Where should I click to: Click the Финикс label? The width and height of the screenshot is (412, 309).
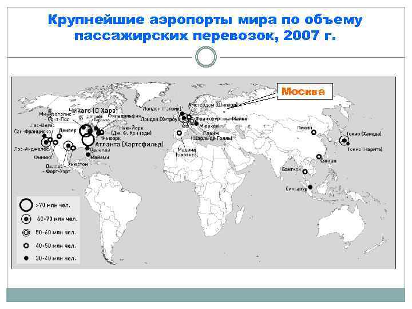click(43, 157)
